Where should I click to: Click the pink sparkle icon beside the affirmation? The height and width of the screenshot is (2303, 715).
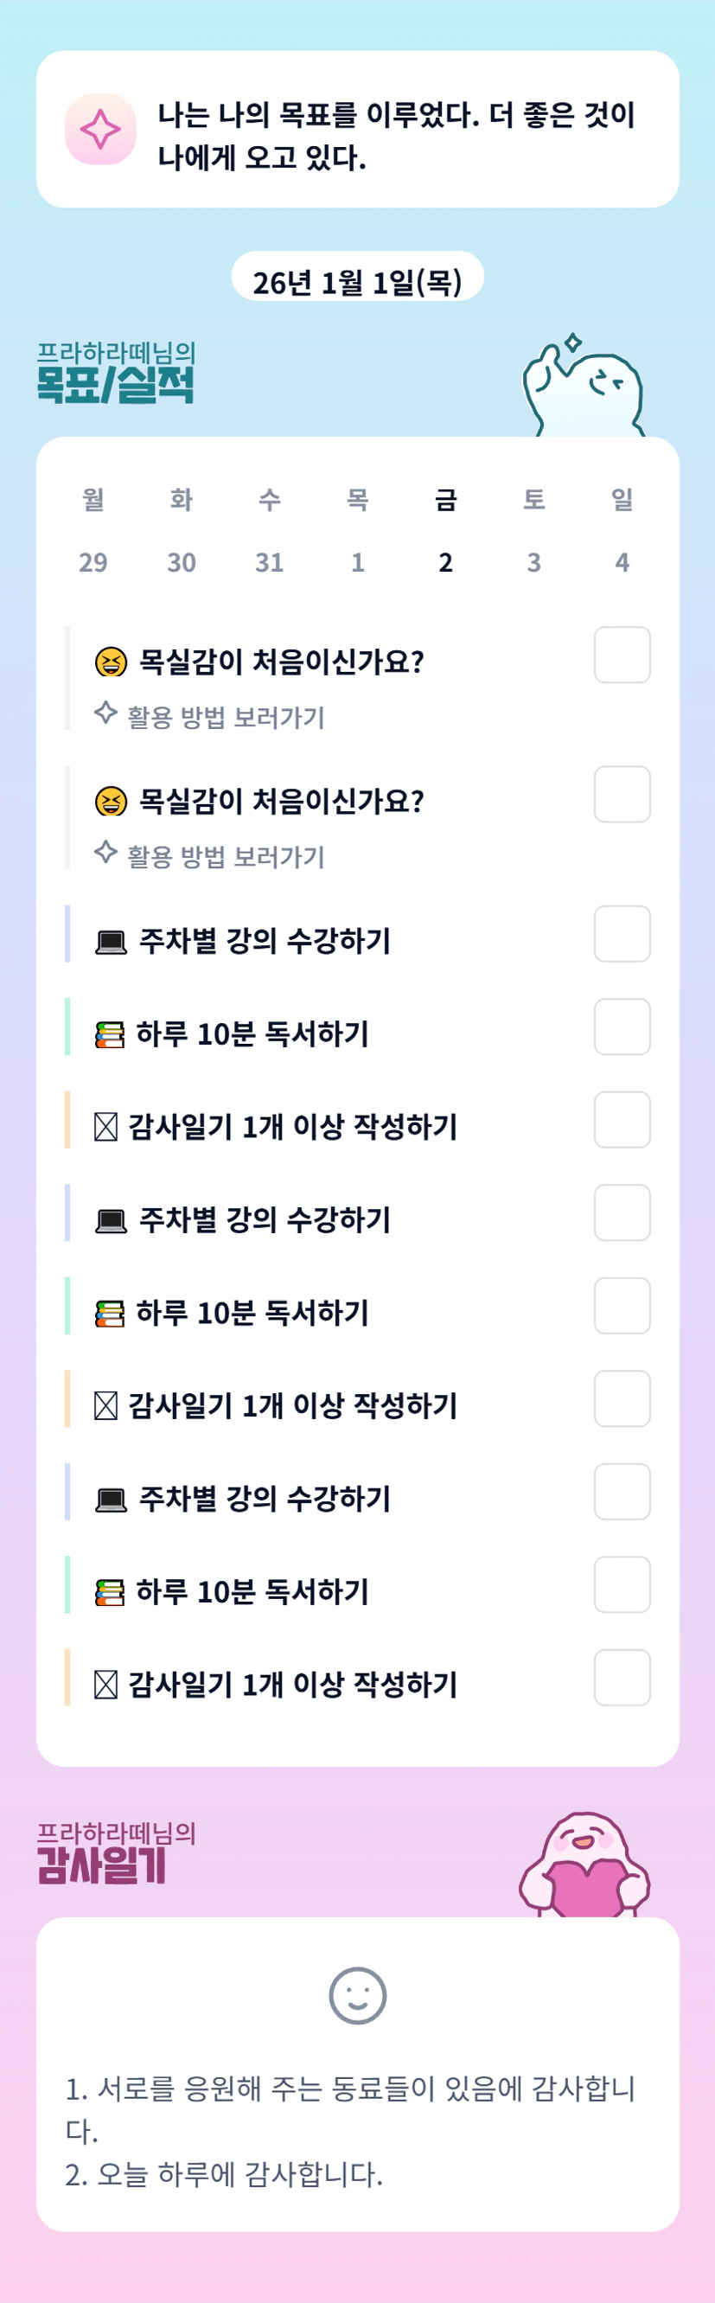(x=100, y=130)
